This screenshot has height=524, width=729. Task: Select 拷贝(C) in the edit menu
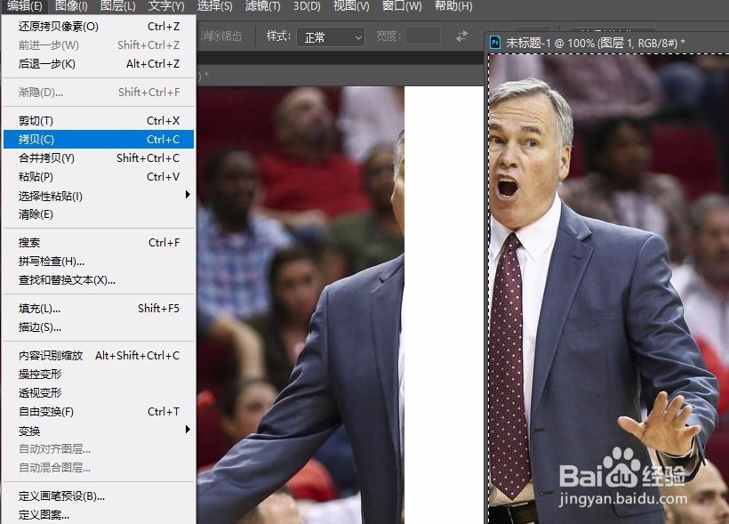[99, 139]
